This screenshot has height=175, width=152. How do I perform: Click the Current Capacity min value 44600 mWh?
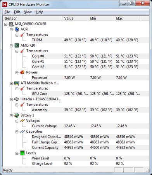point(99,147)
